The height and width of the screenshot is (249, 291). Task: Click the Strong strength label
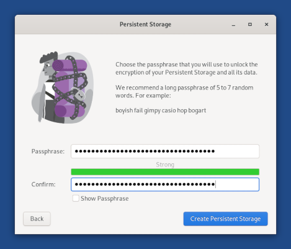click(x=165, y=165)
